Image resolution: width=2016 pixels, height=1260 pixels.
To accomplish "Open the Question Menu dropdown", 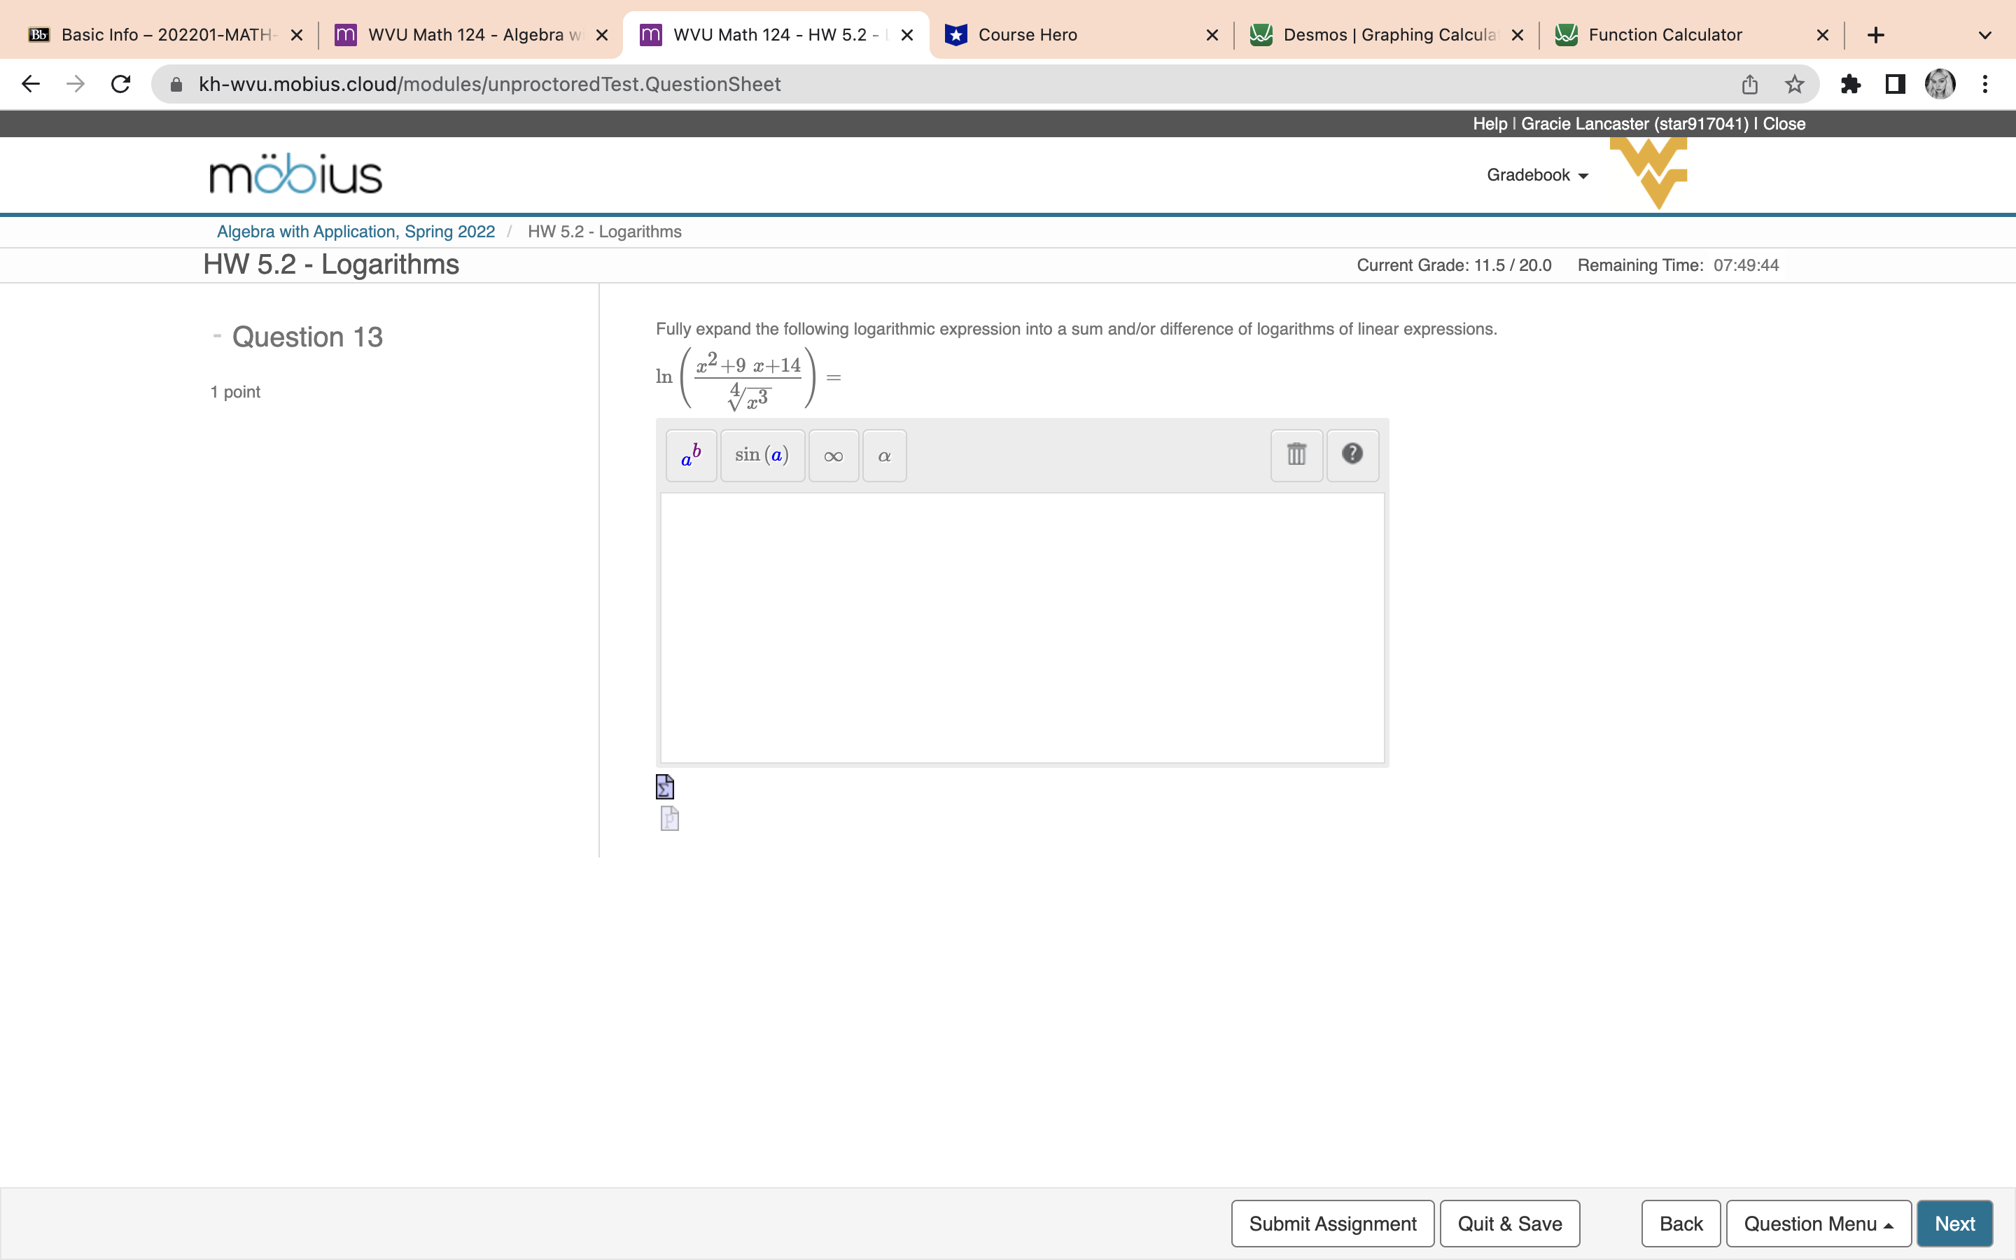I will [1818, 1224].
